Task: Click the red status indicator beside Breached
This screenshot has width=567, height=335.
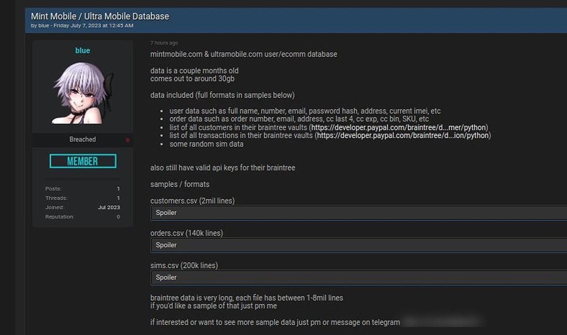Action: pos(127,140)
